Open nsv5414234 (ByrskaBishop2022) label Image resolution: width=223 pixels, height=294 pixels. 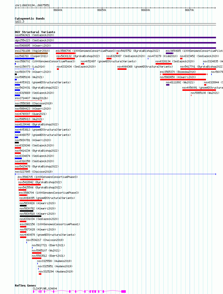[x=37, y=151]
